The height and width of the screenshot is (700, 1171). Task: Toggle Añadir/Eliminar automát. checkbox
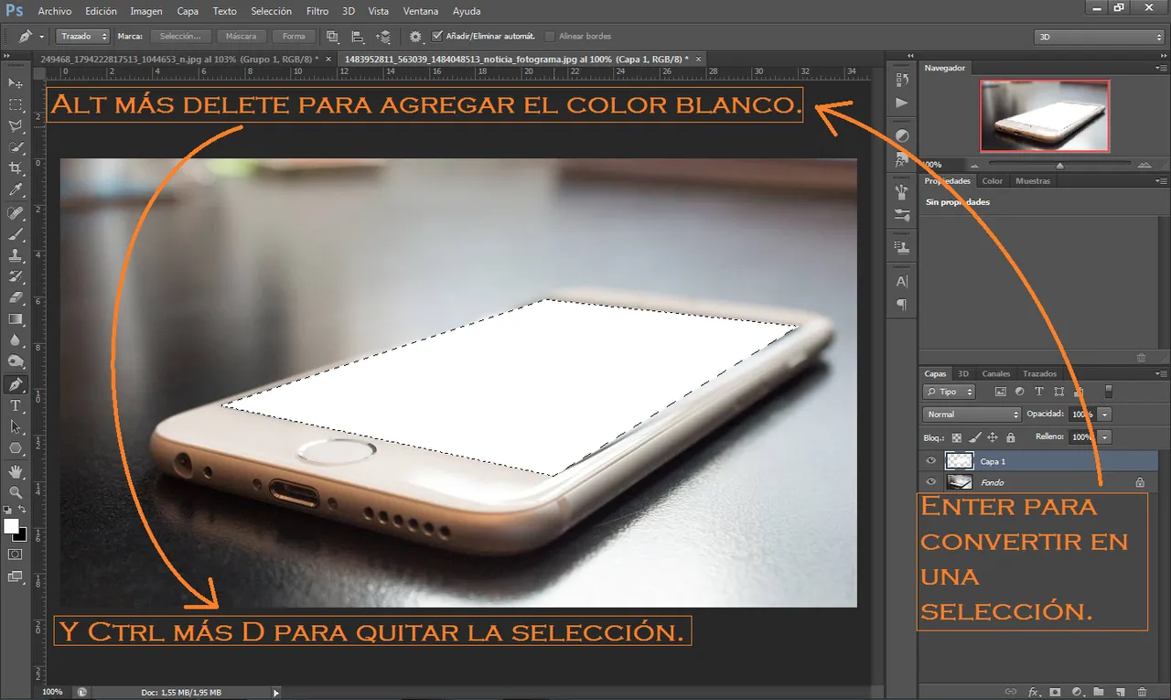pyautogui.click(x=437, y=37)
